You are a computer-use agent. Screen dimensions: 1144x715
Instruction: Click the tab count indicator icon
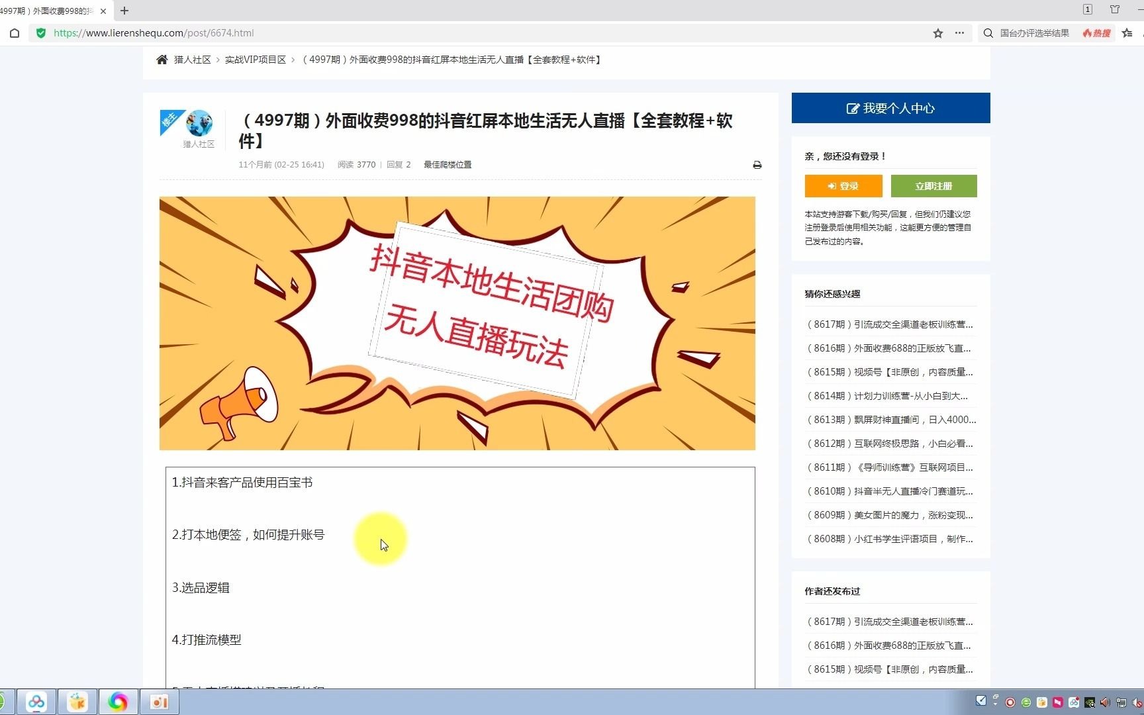[1088, 9]
